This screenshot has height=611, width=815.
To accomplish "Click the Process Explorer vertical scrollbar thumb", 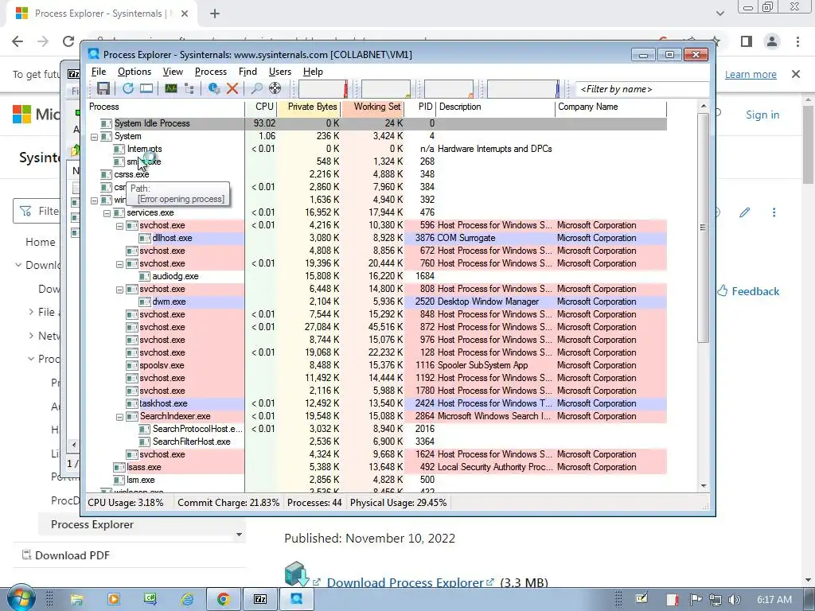I will click(703, 228).
